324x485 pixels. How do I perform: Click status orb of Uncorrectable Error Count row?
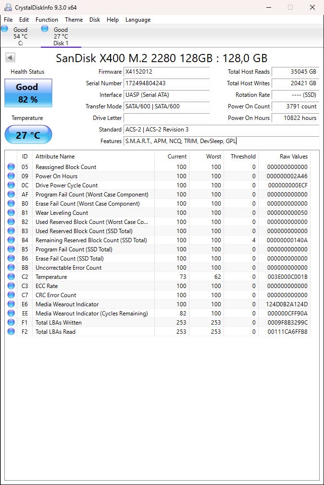tap(11, 268)
